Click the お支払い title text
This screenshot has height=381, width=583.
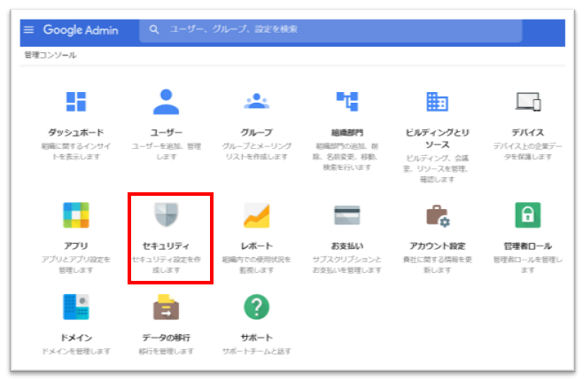347,245
